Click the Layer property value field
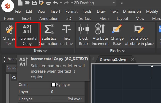 tap(67, 92)
